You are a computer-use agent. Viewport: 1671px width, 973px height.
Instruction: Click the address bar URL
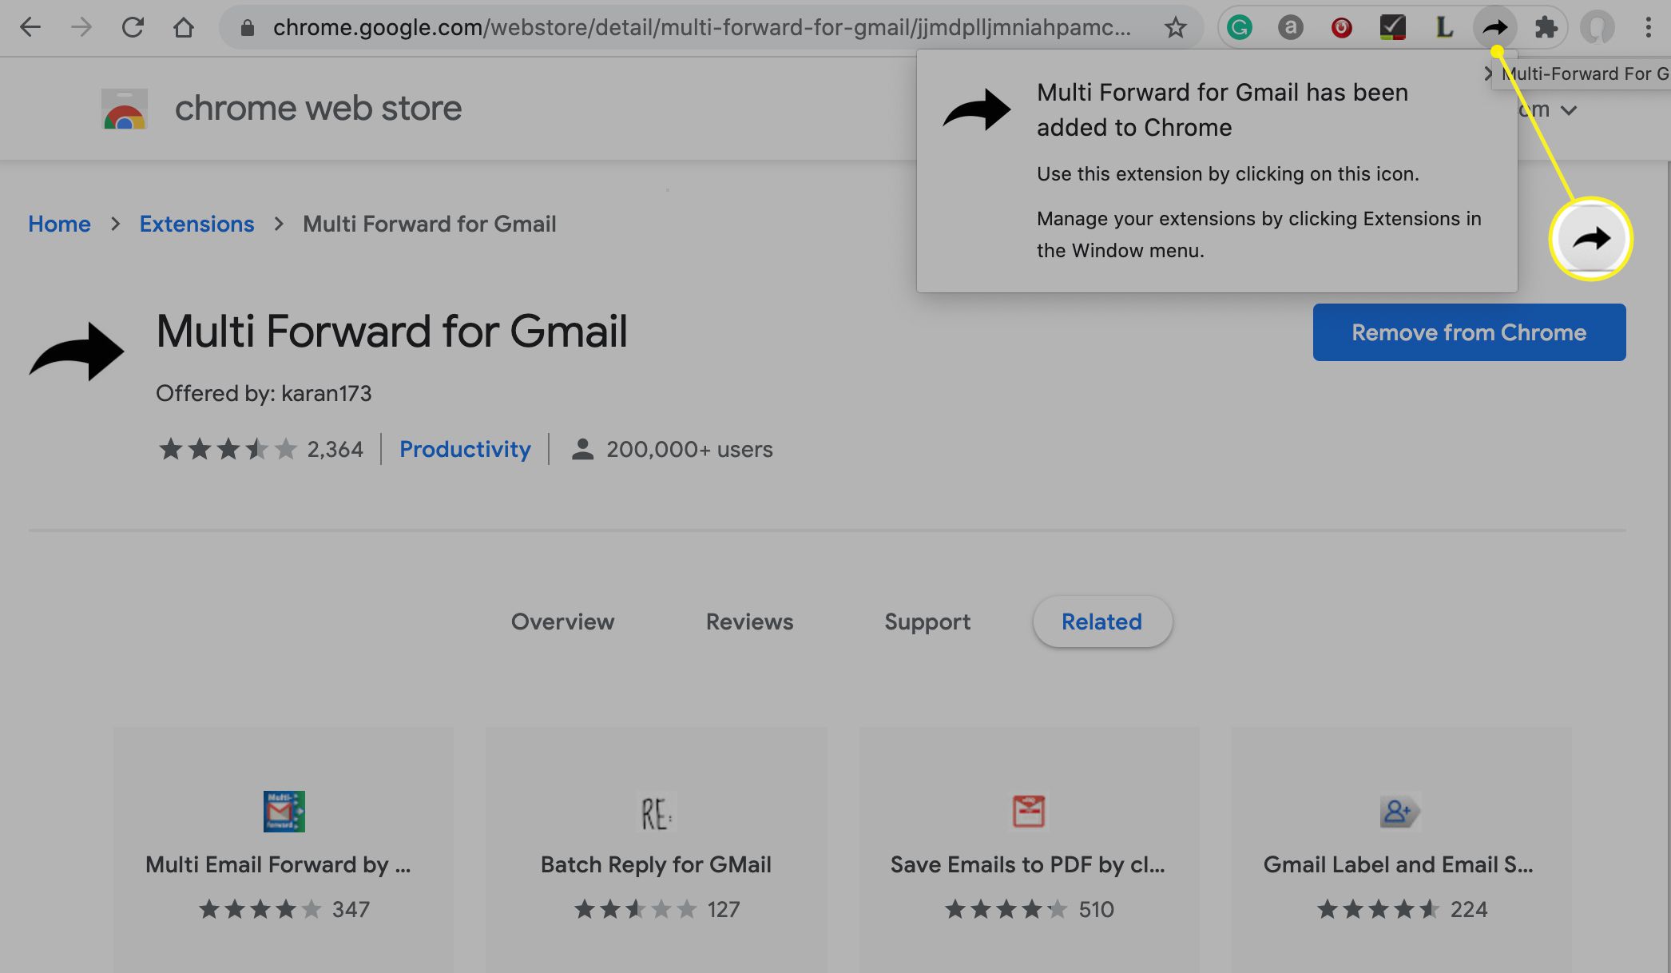[701, 28]
